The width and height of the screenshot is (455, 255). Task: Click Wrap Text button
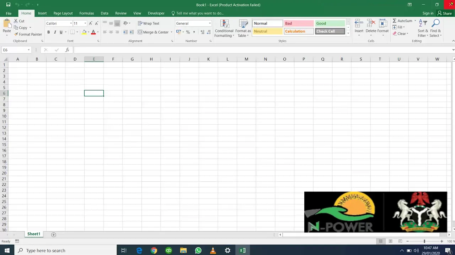tap(149, 23)
